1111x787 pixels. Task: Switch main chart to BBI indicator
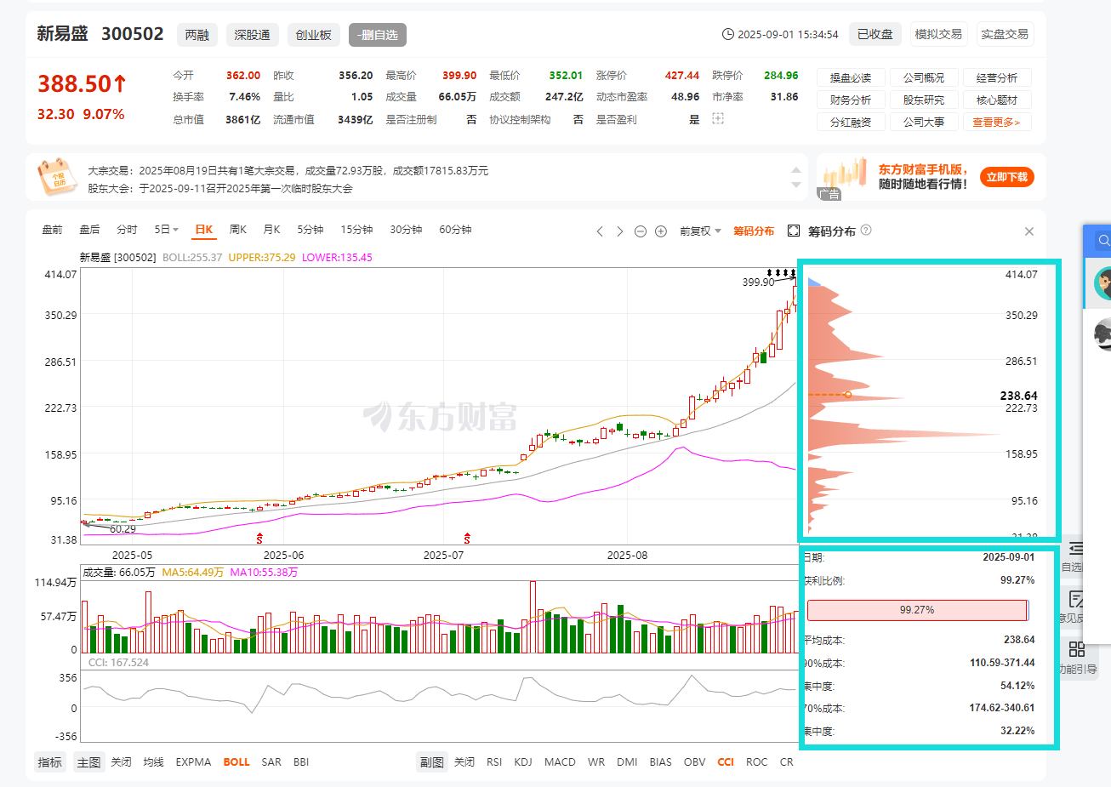coord(301,762)
